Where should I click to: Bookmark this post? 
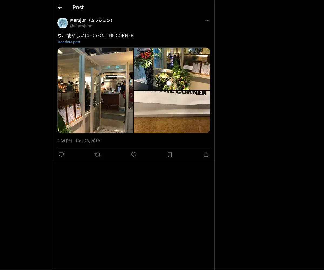click(170, 154)
